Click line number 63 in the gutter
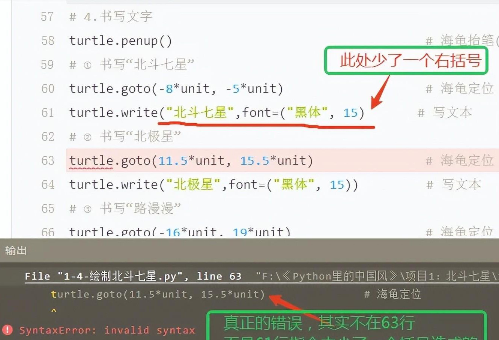Screen dimensions: 499x340 pos(48,160)
